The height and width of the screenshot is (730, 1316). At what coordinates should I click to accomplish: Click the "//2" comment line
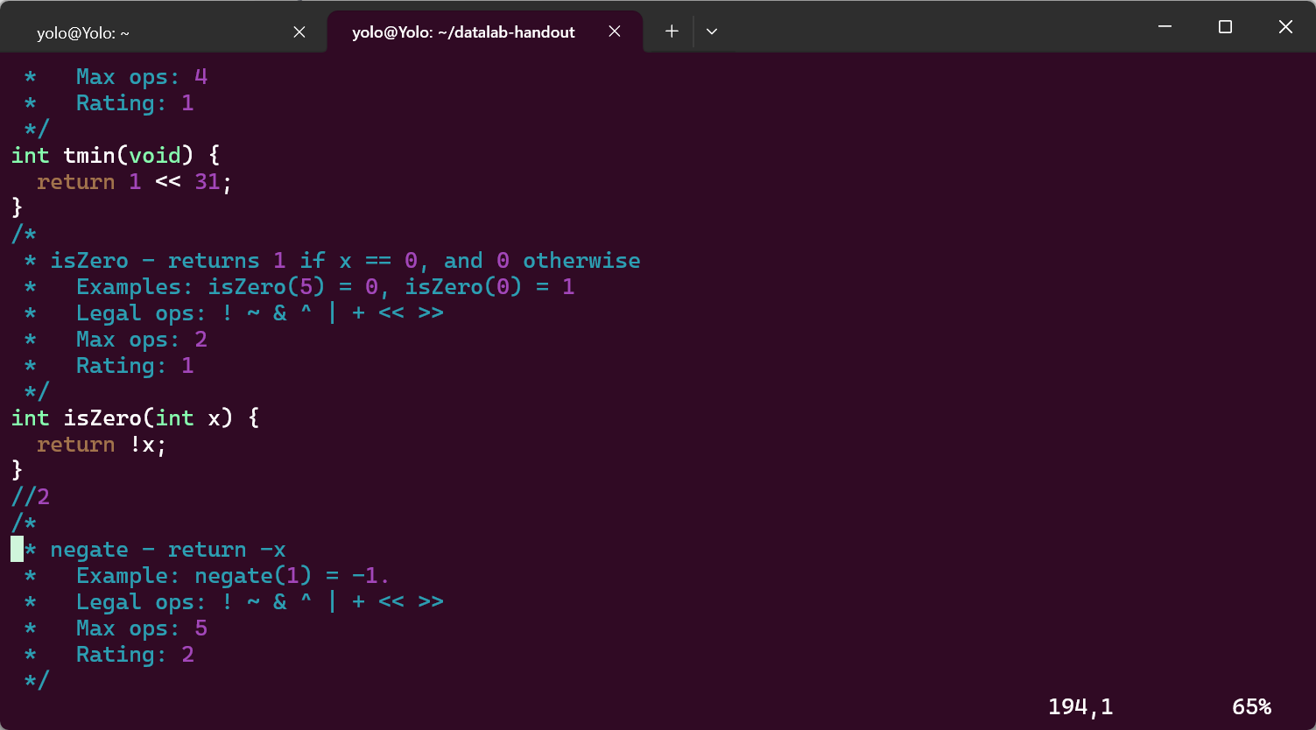(31, 497)
